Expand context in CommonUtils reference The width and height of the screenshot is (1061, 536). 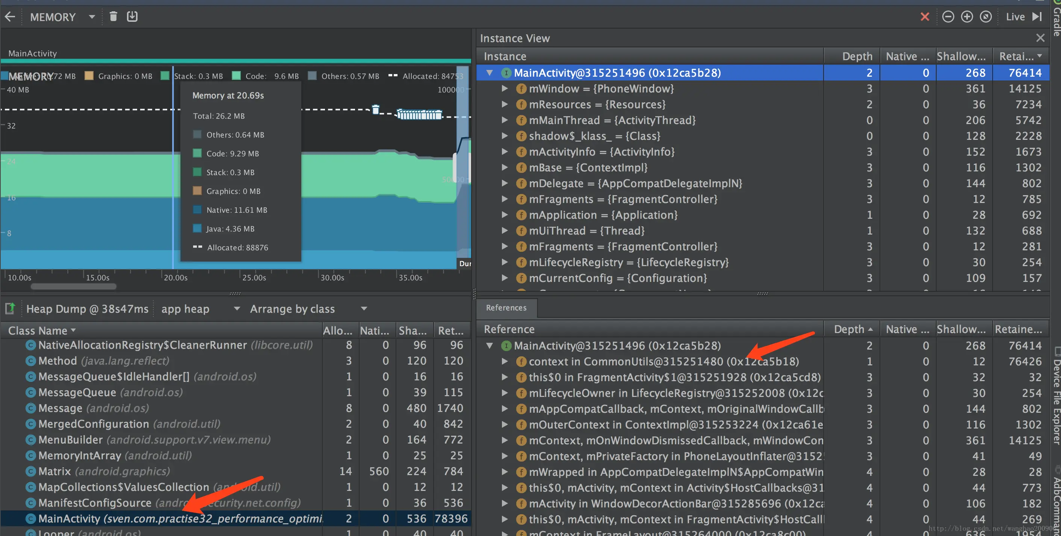[x=504, y=361]
